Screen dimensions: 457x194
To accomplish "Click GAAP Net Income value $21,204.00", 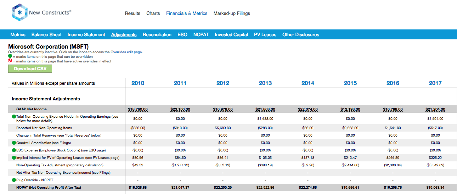I will 435,109.
